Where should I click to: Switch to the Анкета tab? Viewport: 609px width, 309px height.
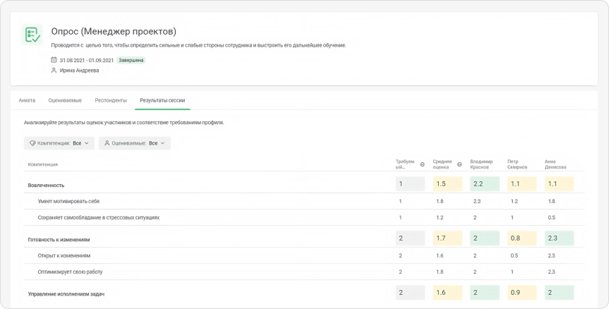[x=27, y=101]
